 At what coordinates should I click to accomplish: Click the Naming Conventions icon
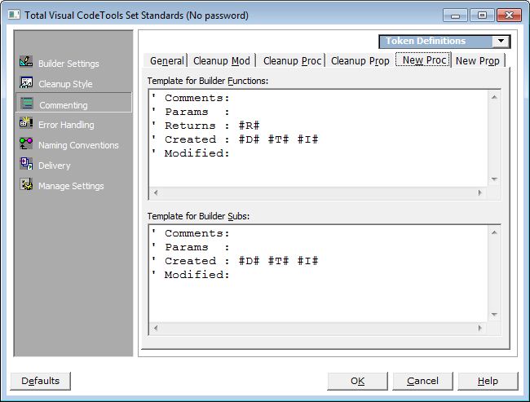[x=26, y=144]
